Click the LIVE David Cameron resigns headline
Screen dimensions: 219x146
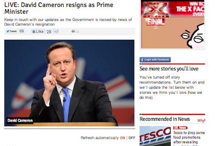click(x=59, y=8)
